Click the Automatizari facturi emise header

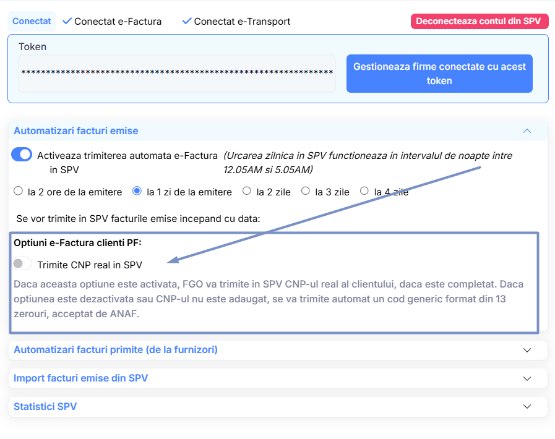tap(76, 131)
